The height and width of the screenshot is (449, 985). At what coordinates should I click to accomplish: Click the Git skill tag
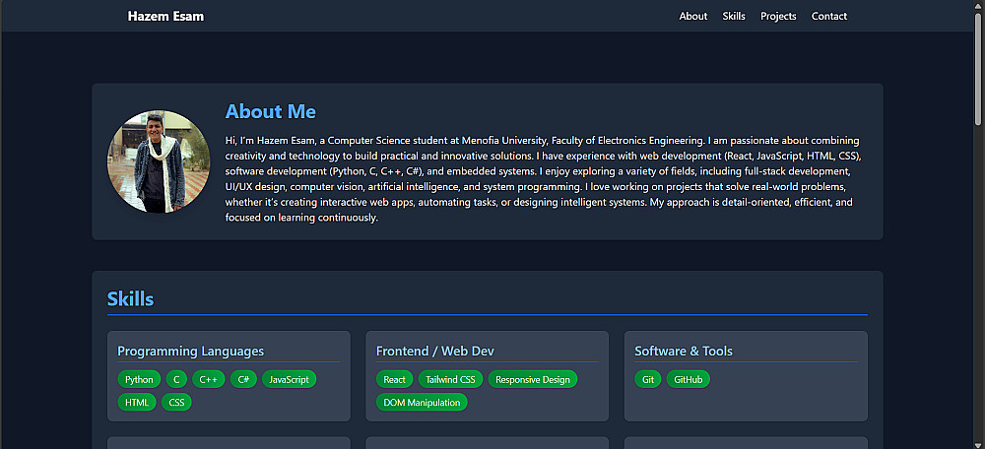(648, 379)
